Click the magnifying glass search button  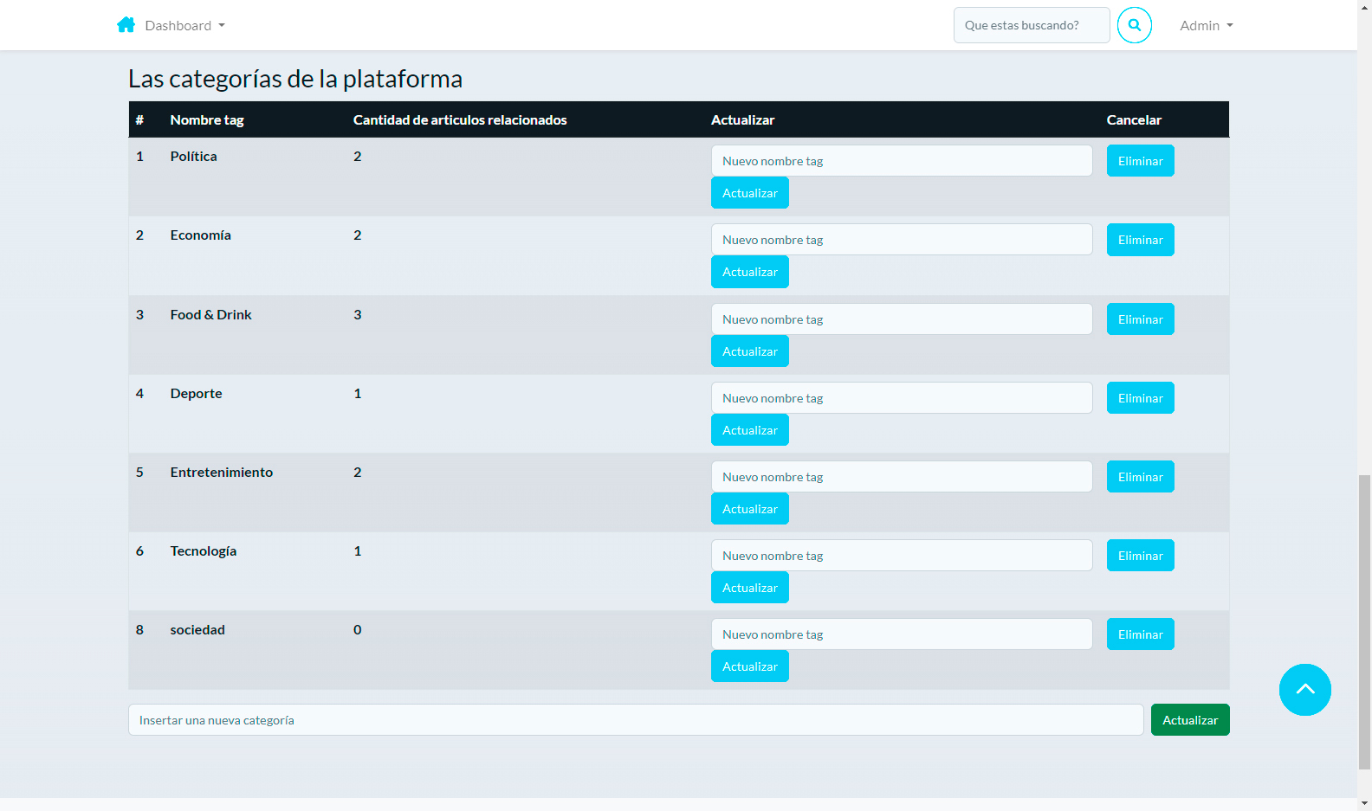pos(1134,25)
